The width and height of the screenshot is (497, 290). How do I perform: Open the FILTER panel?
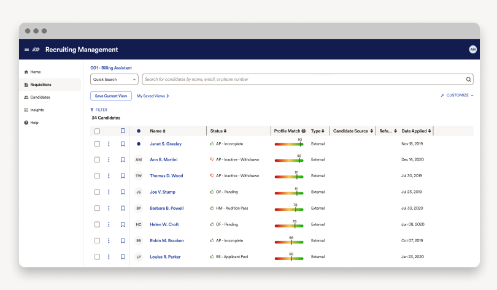pos(99,110)
